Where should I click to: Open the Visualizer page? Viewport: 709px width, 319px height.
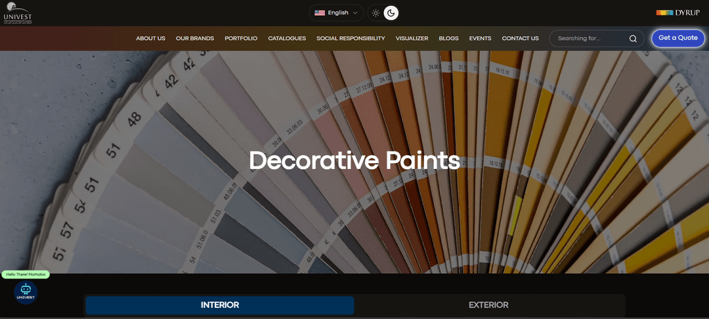(412, 39)
